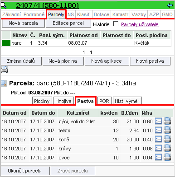Screen dimensions: 175x177
Task: Print the krávy grazing record
Action: (167, 148)
